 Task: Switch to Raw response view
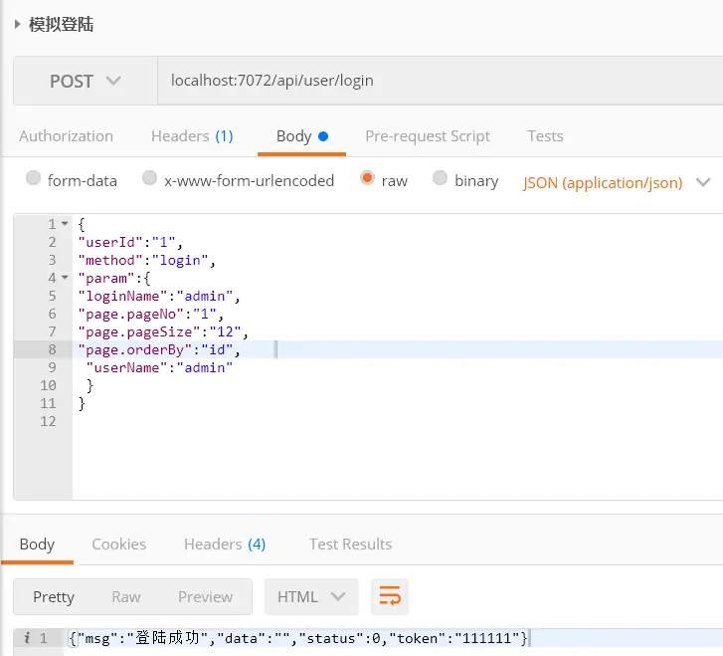(126, 597)
